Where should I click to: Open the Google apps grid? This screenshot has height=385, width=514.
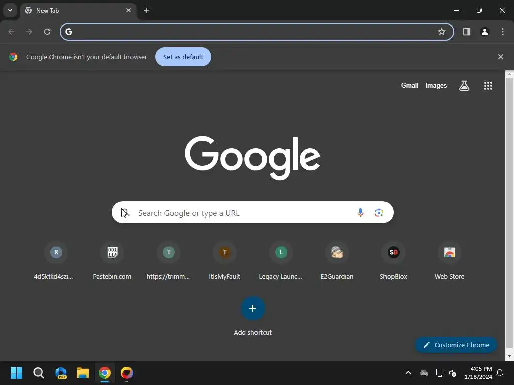[x=488, y=86]
